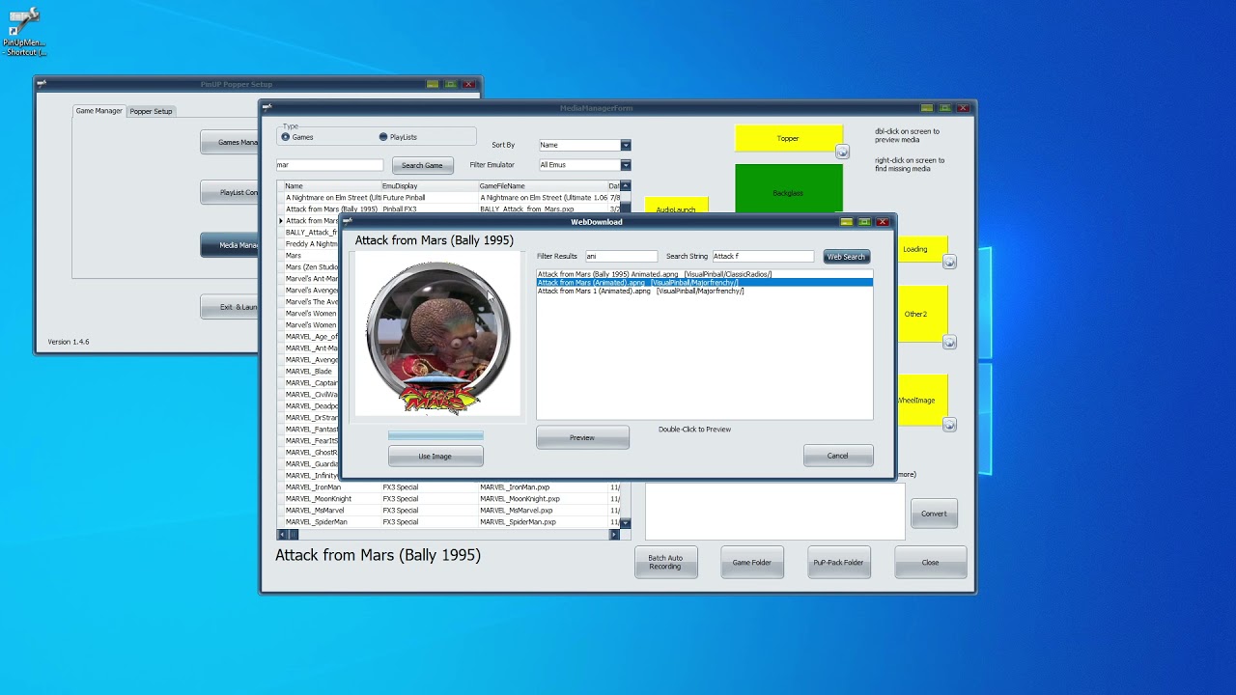Click the yellow AudioLaunch media box
The width and height of the screenshot is (1236, 695).
676,206
